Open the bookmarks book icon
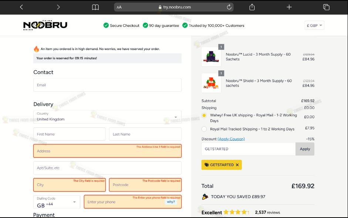Viewport: 348px width, 218px height. [95, 7]
